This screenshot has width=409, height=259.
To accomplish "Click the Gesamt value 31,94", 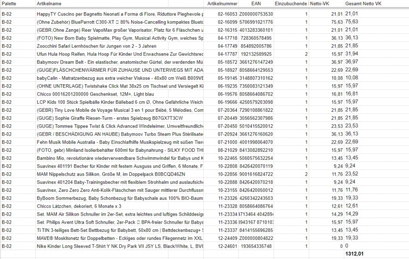I will point(351,54).
